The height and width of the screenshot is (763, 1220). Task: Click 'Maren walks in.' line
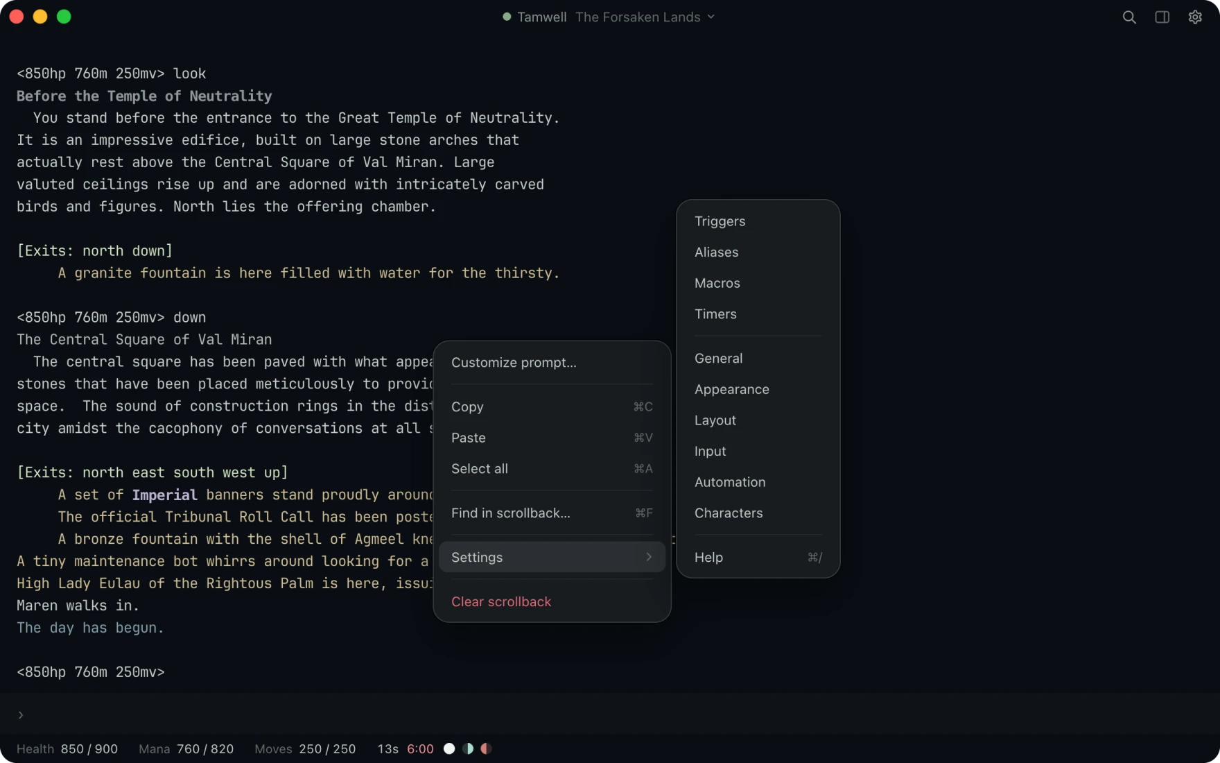78,606
